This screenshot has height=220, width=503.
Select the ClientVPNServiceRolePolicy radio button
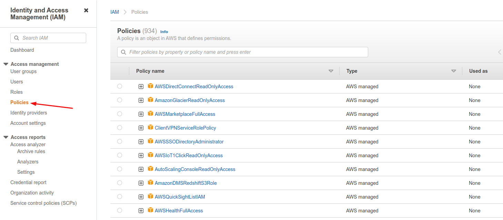click(x=120, y=128)
